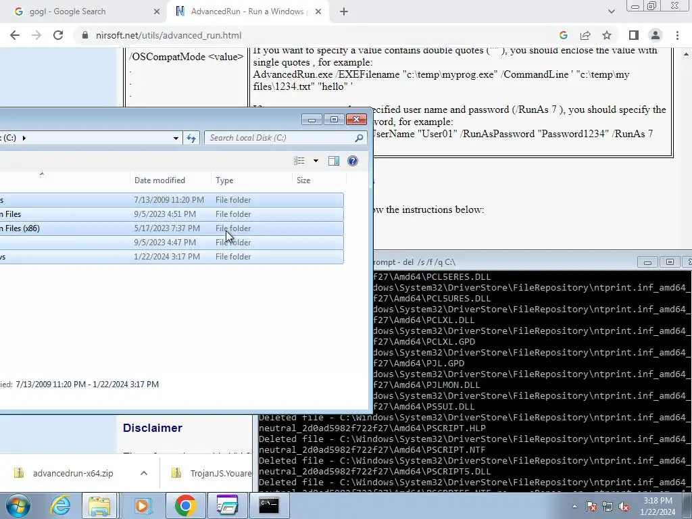Click the muted volume tray icon

pyautogui.click(x=624, y=506)
